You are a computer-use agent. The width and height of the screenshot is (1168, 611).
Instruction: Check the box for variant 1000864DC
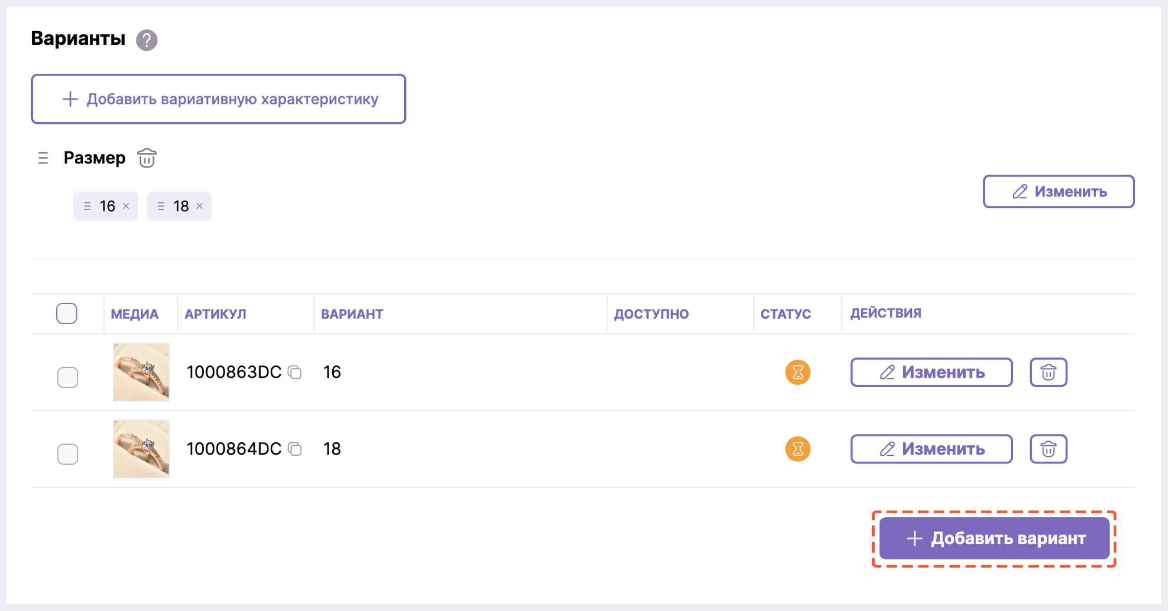coord(67,453)
